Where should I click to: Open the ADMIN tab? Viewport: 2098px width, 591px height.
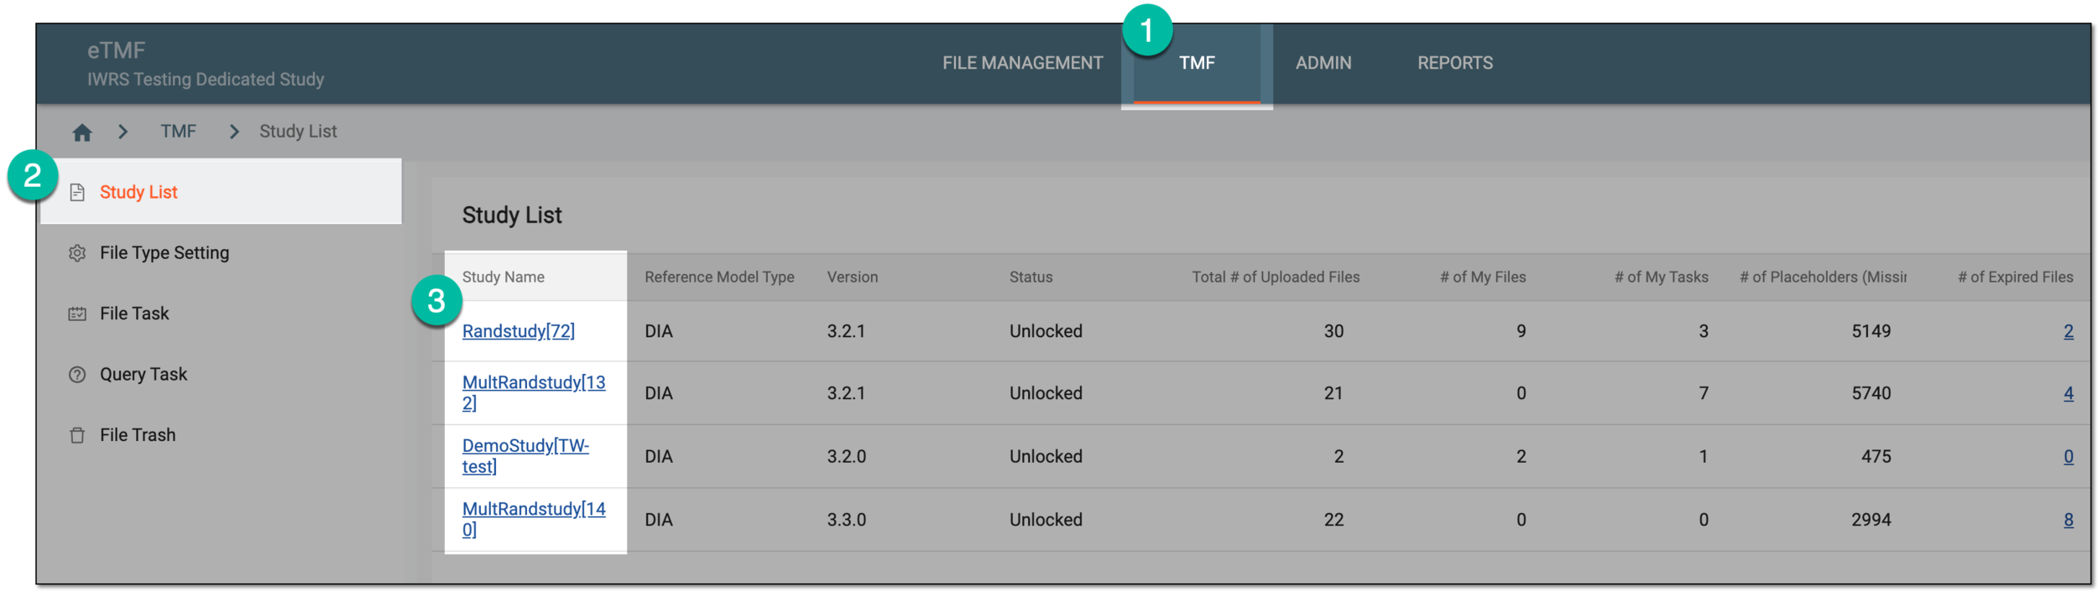(1323, 63)
